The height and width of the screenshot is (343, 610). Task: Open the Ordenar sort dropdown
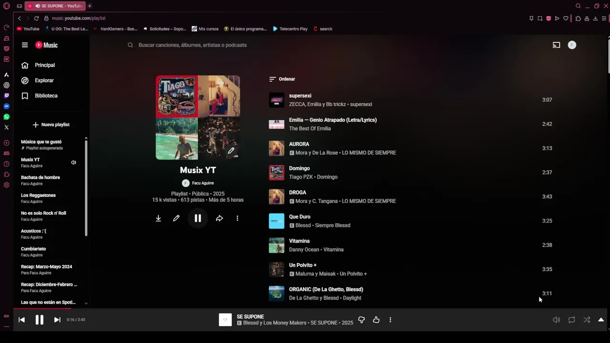(282, 79)
